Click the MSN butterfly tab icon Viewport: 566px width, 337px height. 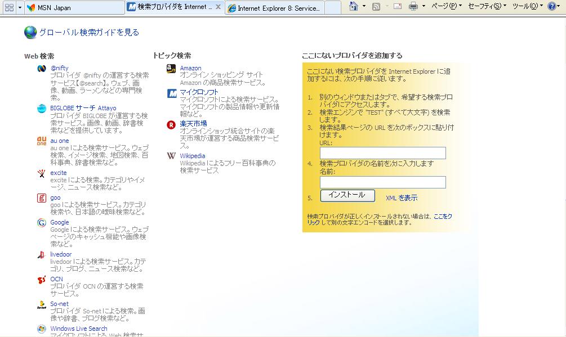31,7
